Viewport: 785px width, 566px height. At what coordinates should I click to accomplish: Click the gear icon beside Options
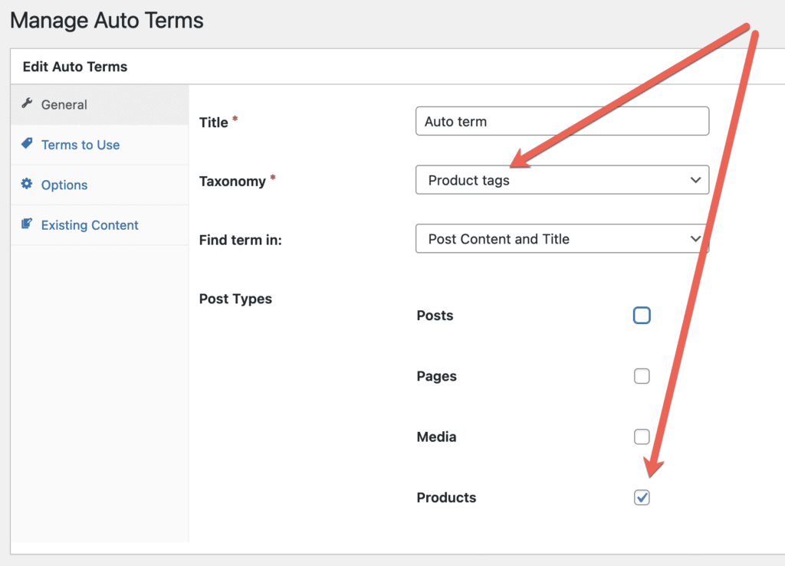27,184
